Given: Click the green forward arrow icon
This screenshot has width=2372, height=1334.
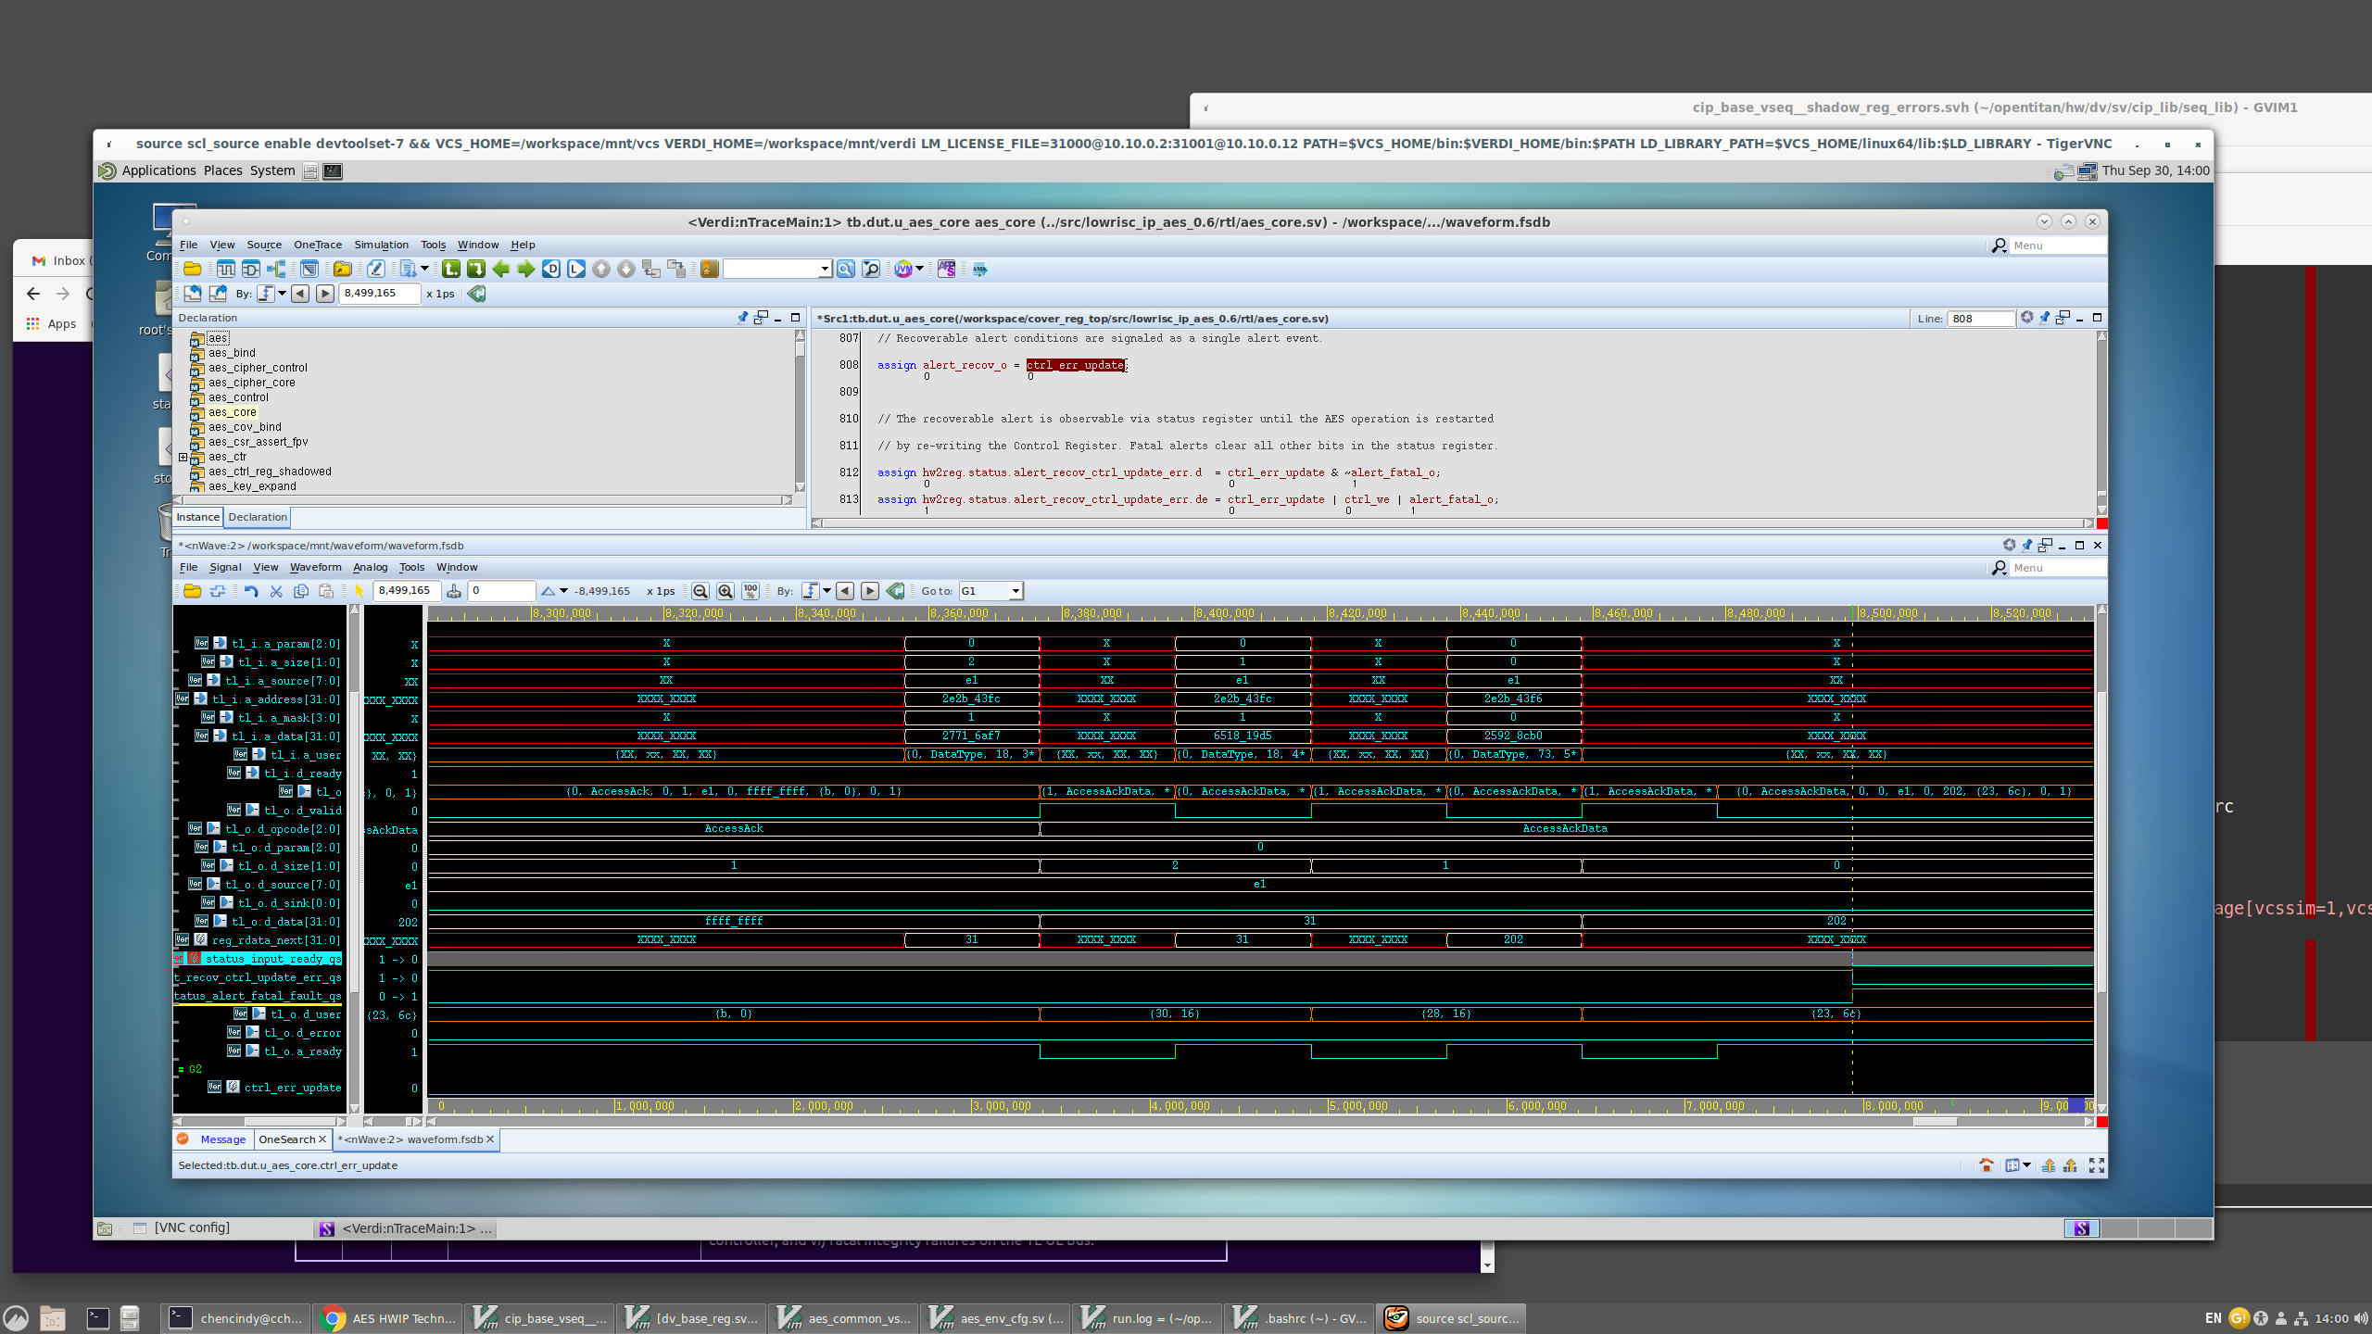Looking at the screenshot, I should coord(525,269).
